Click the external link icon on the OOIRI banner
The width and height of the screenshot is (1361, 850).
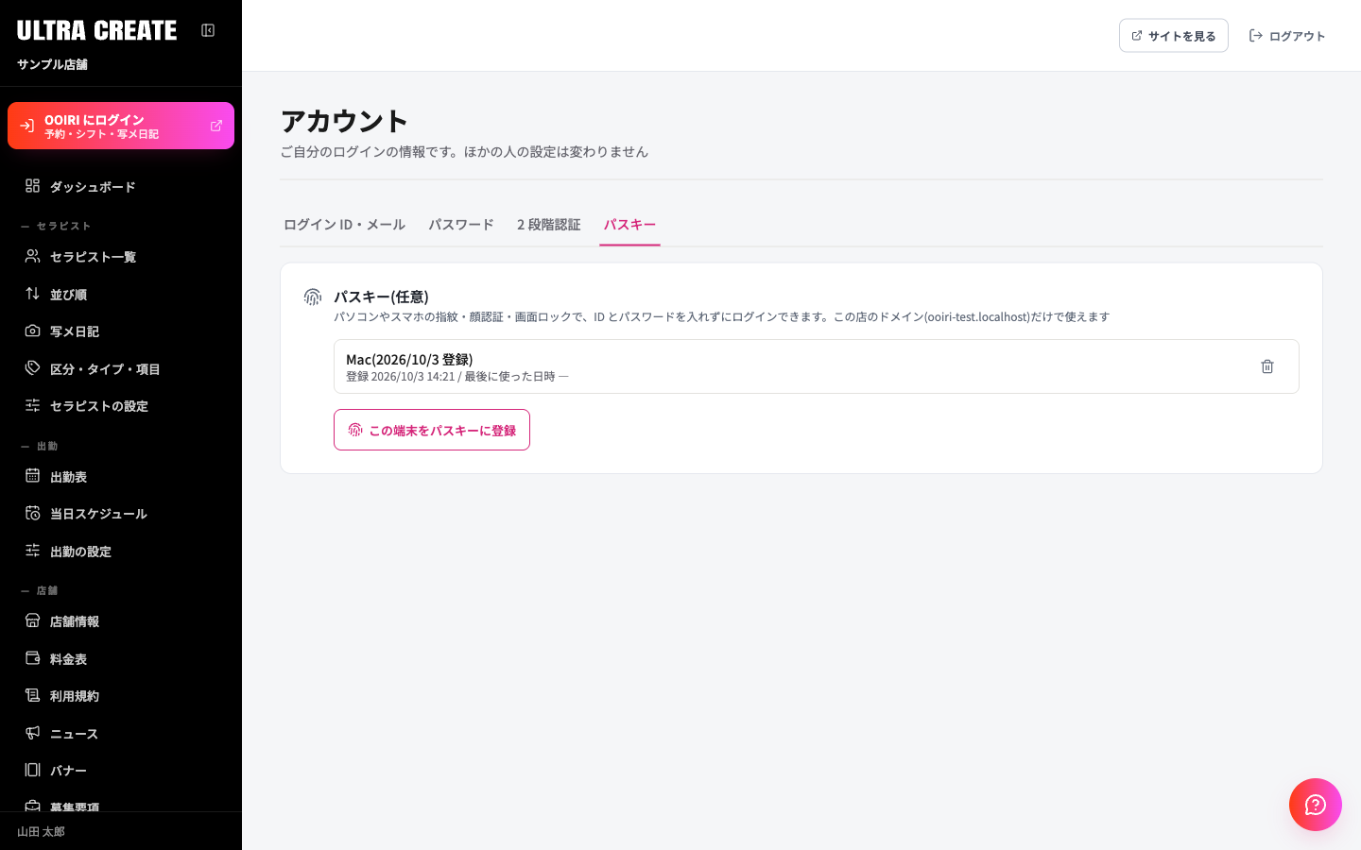coord(216,126)
